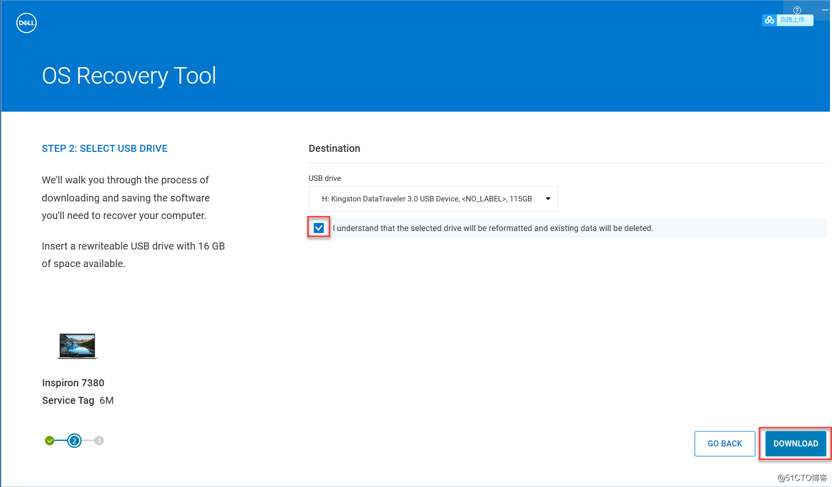Click the step 2 progress indicator
This screenshot has height=487, width=832.
pyautogui.click(x=74, y=441)
